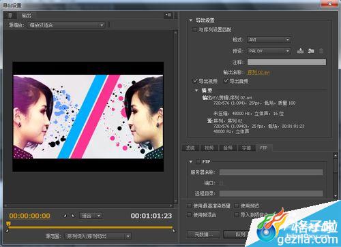Click the video preview thumbnail
Image resolution: width=341 pixels, height=247 pixels.
tap(88, 116)
